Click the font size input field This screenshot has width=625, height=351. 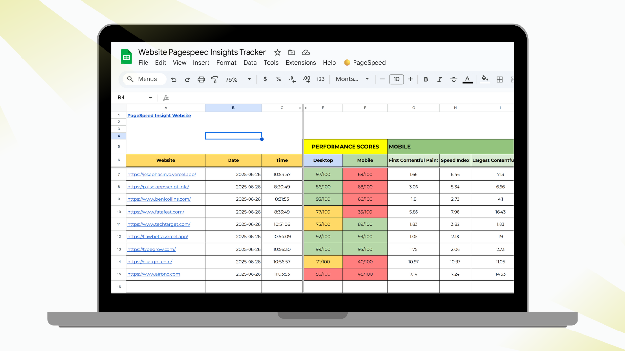coord(396,79)
